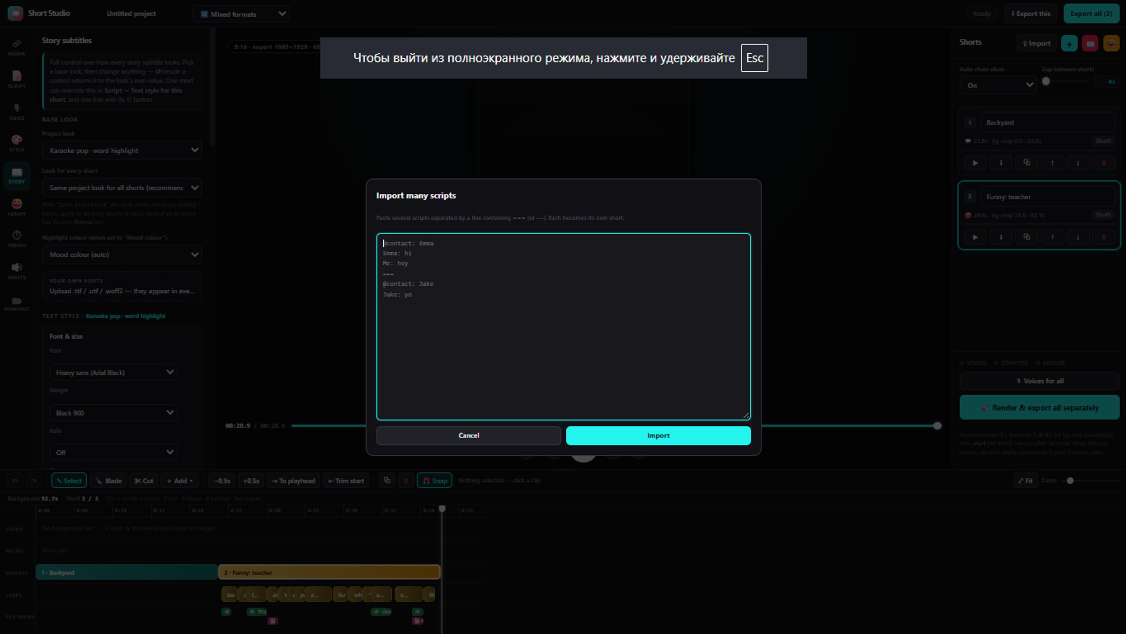
Task: Click Export all (2) button
Action: coord(1091,14)
